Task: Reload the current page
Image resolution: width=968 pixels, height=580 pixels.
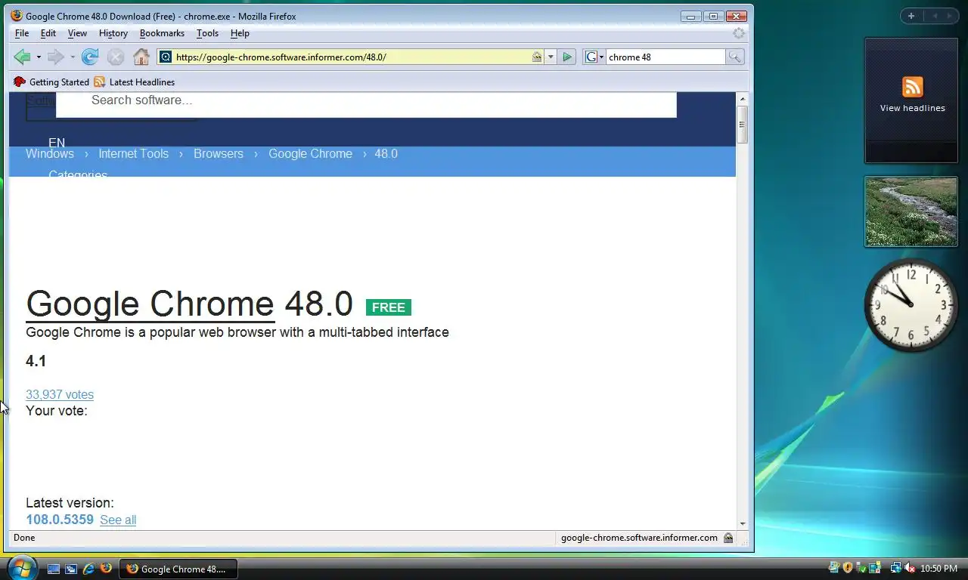Action: (x=90, y=57)
